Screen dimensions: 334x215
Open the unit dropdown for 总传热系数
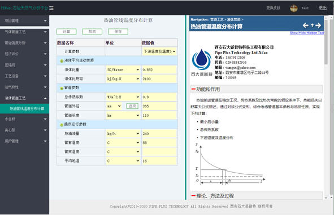pyautogui.click(x=123, y=97)
